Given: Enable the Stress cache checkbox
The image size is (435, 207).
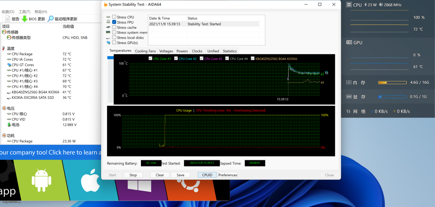Looking at the screenshot, I should pos(114,28).
